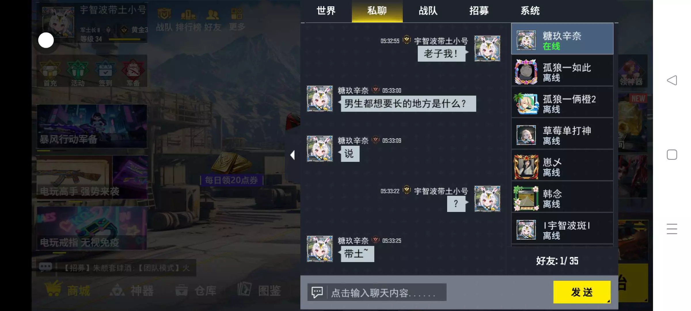Select 崽乂 in the friends list

[562, 167]
